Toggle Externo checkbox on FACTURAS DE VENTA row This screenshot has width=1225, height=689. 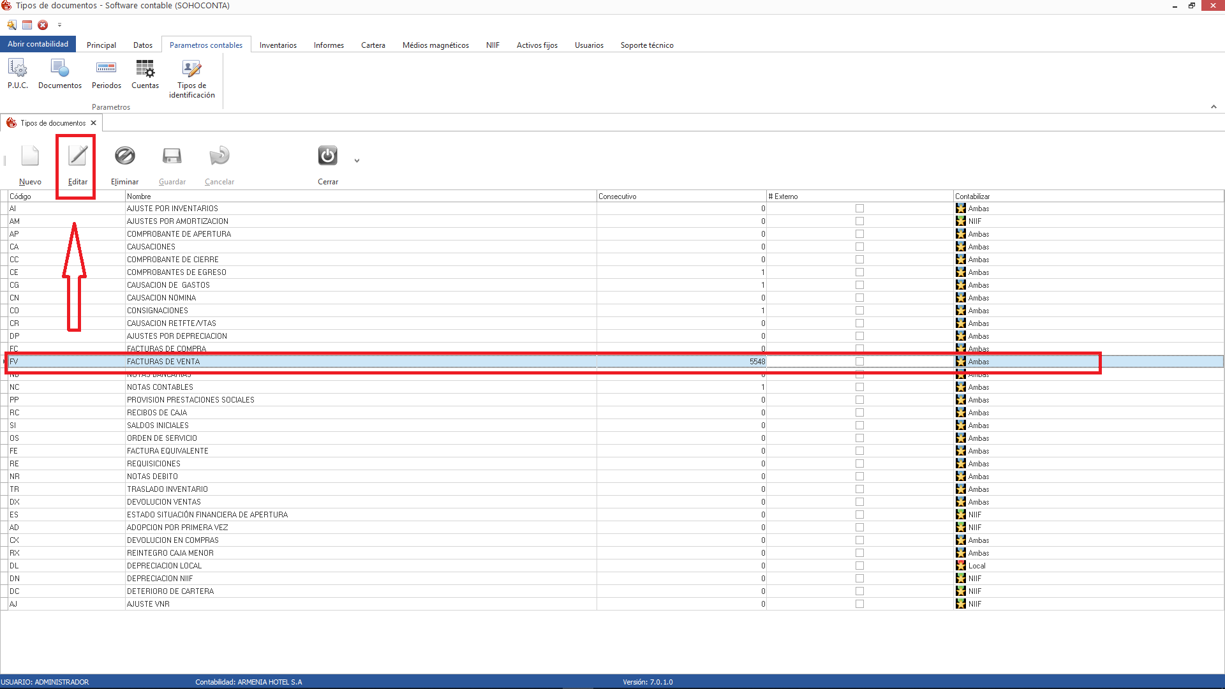[859, 362]
